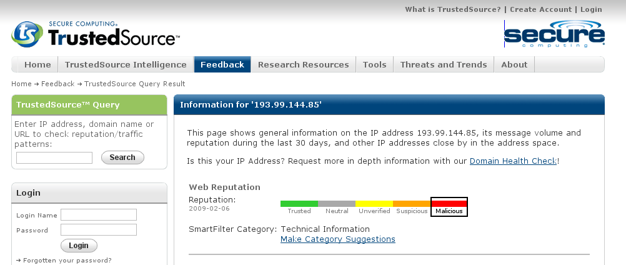Select the Feedback tab
Viewport: 626px width, 265px height.
(x=222, y=64)
